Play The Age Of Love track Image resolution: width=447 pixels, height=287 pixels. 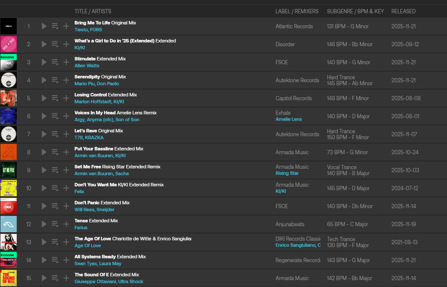[44, 242]
